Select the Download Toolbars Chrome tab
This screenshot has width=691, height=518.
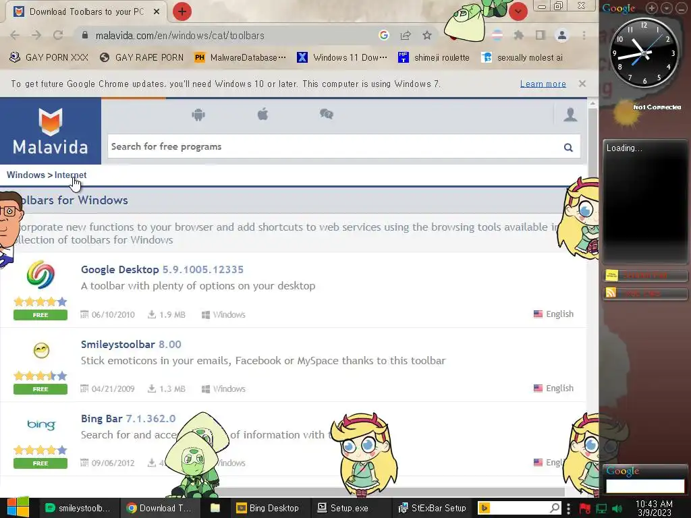point(87,11)
